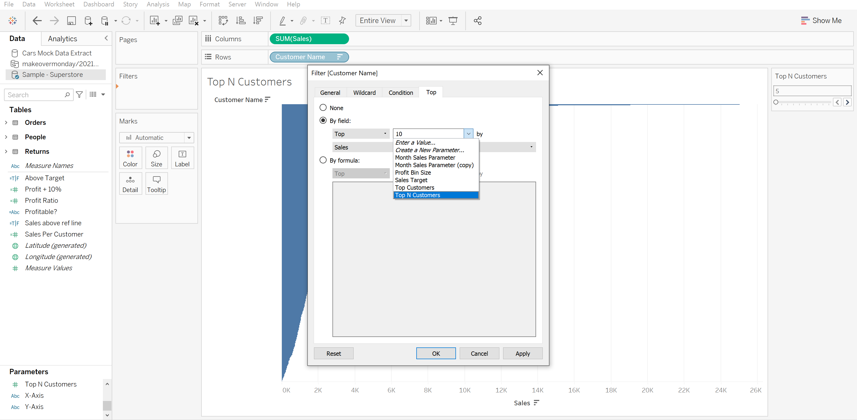This screenshot has width=857, height=420.
Task: Click the Clear Sheet icon
Action: [194, 21]
